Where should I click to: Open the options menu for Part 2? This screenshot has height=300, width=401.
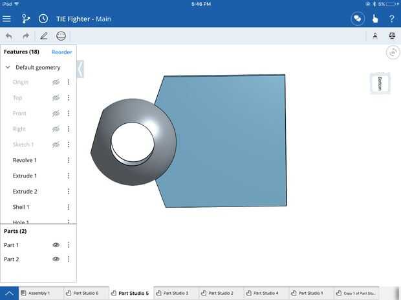69,259
